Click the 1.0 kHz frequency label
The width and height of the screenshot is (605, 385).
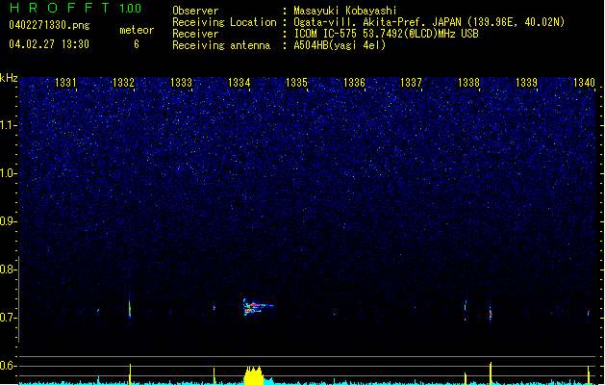8,173
